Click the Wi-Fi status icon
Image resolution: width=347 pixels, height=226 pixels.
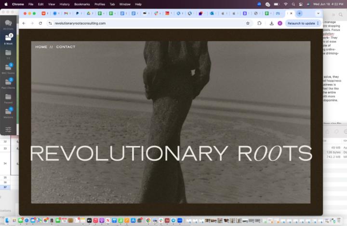[286, 4]
